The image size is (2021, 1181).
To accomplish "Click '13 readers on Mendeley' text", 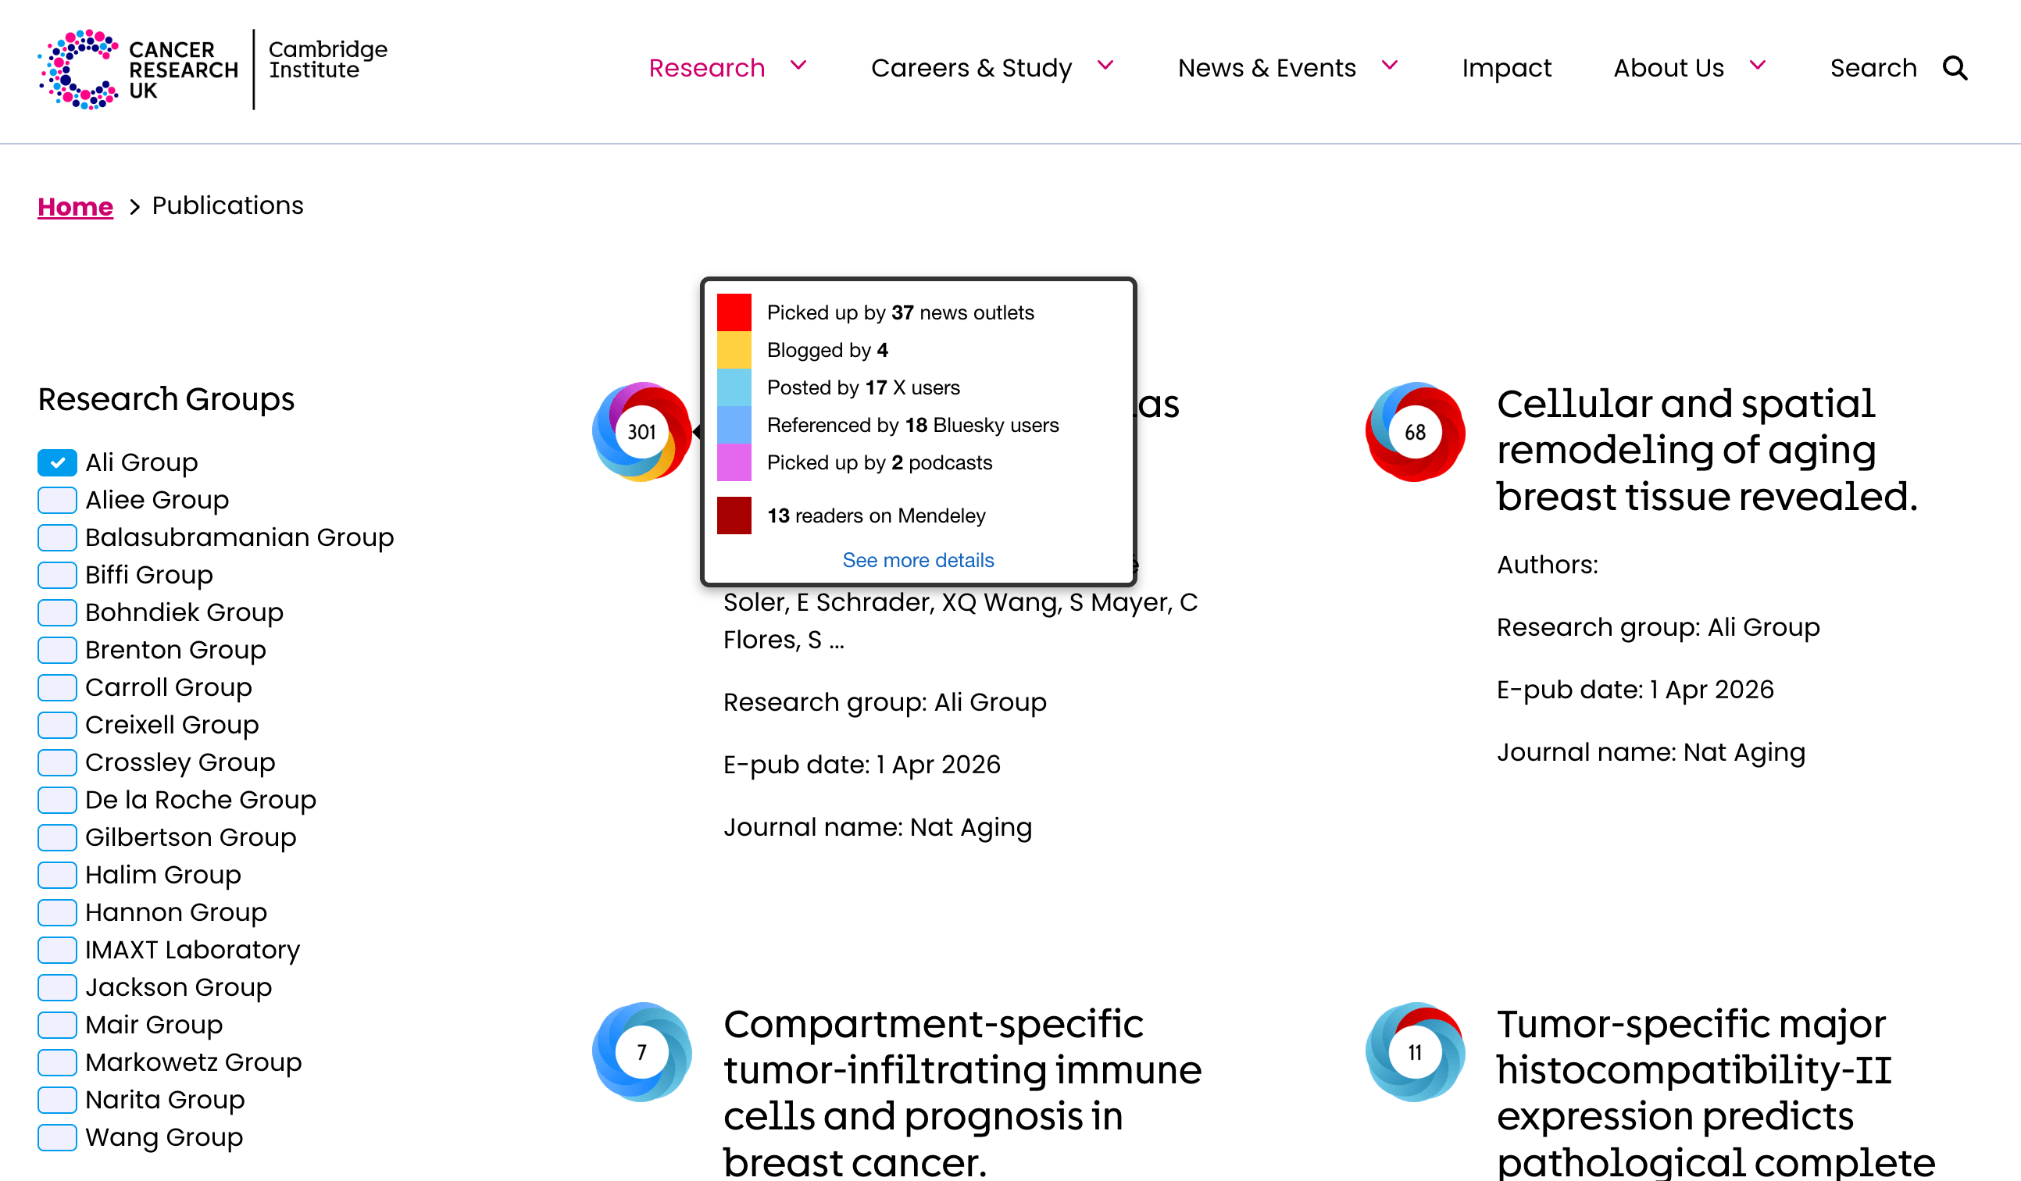I will coord(876,516).
